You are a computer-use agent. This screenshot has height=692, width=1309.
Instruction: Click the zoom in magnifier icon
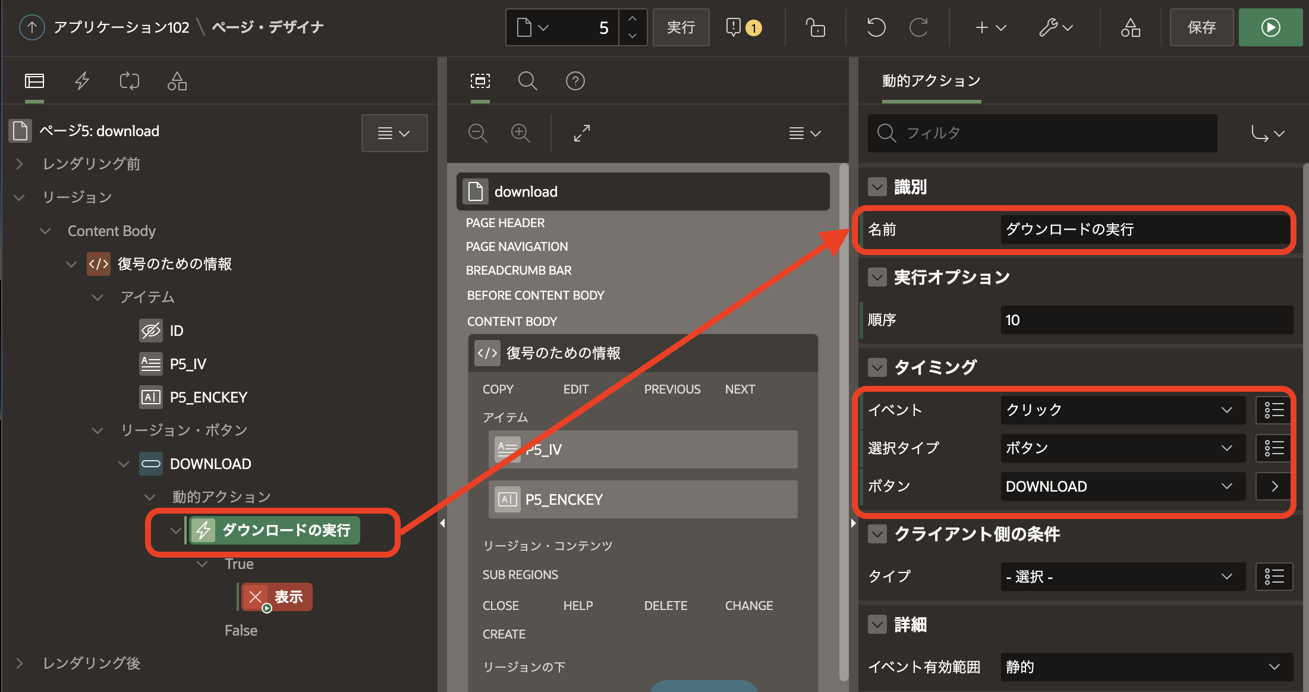point(521,133)
